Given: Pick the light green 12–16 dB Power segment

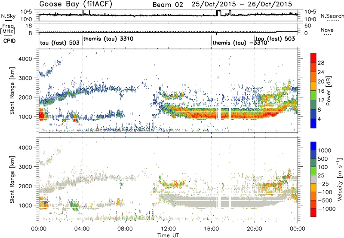Looking at the screenshot, I should 313,95.
